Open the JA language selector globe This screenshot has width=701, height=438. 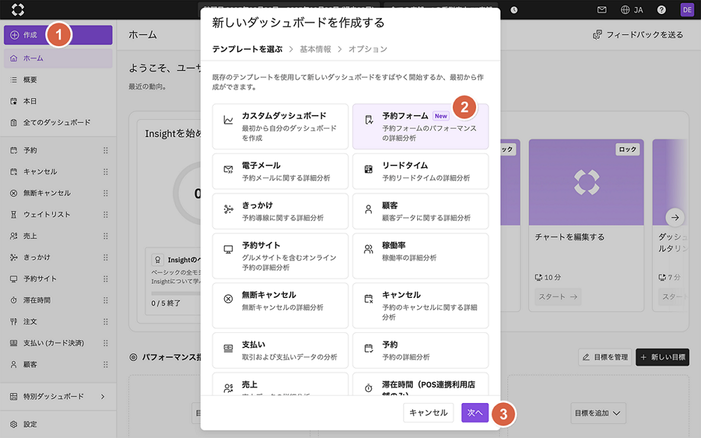pyautogui.click(x=632, y=10)
